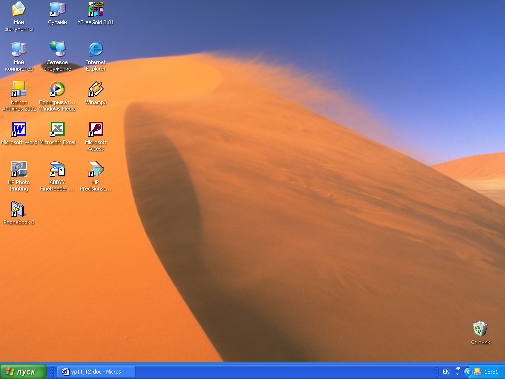Select the Internet Explorer desktop icon
The height and width of the screenshot is (379, 505).
click(96, 56)
